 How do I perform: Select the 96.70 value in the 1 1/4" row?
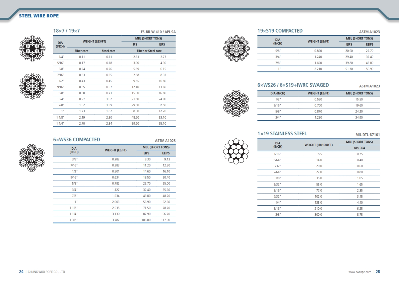click(x=167, y=214)
